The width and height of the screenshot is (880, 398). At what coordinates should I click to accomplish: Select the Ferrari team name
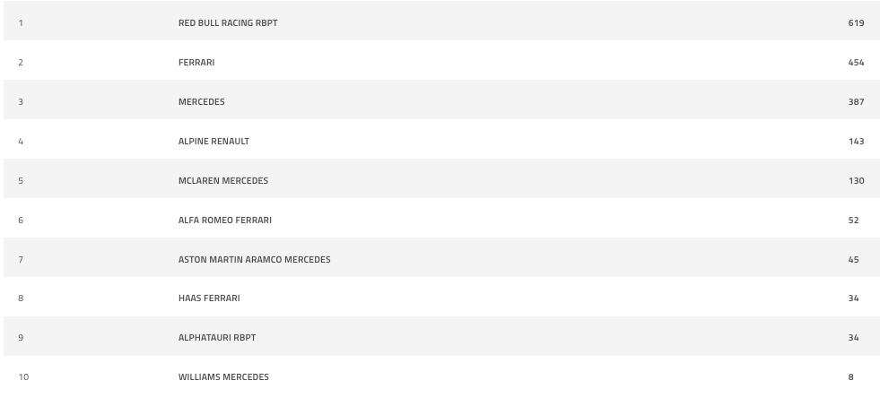(x=196, y=62)
